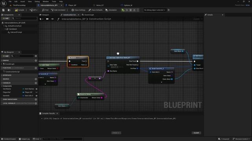Click the Player BP variable type pill
The image size is (252, 141).
pyautogui.click(x=28, y=92)
